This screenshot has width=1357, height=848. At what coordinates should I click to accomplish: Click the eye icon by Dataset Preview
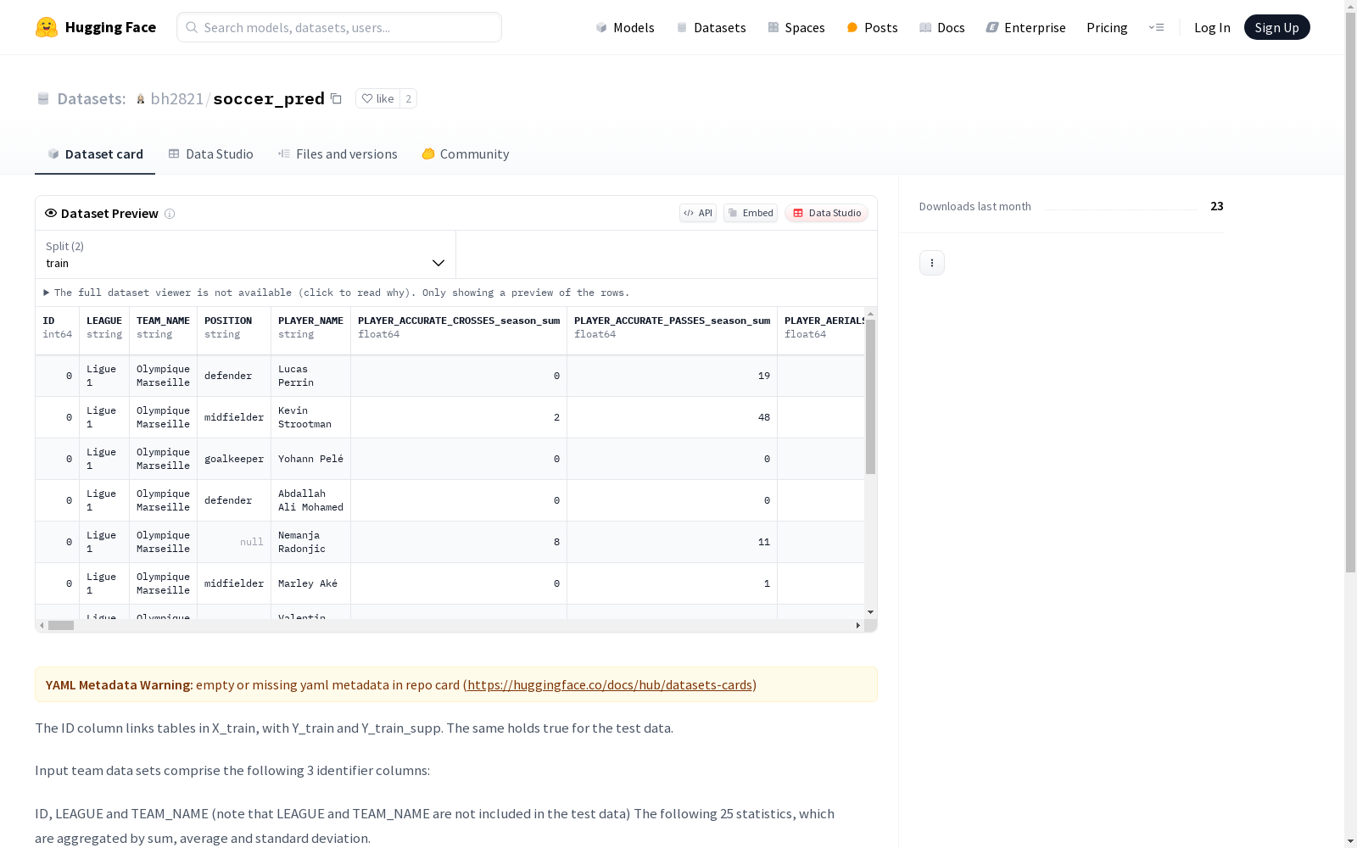51,213
